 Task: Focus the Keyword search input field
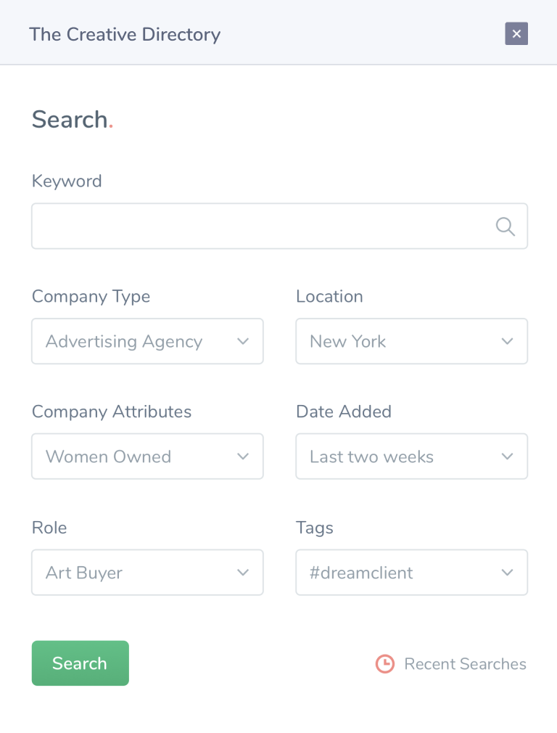click(279, 226)
